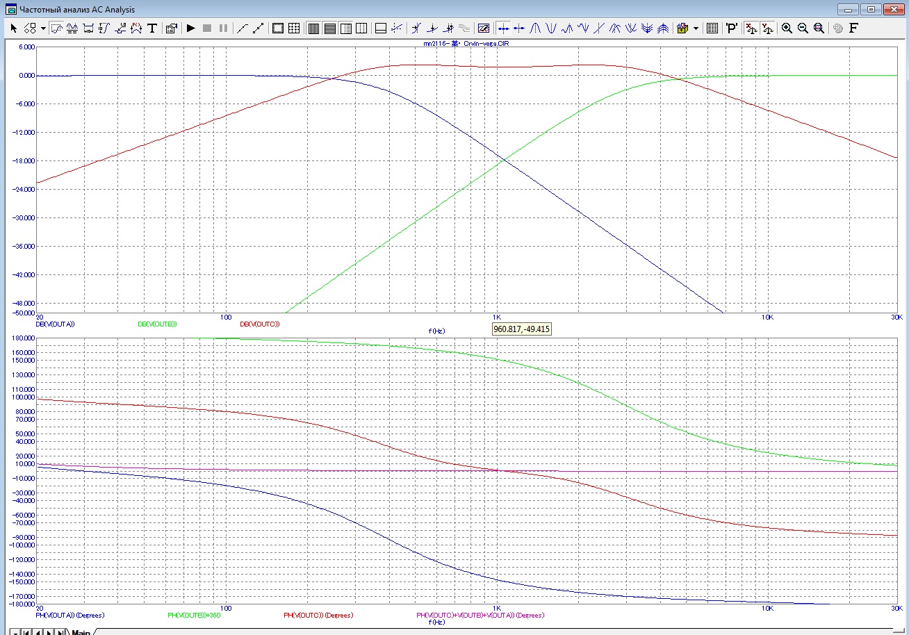Toggle the dotted grid icon
Image resolution: width=909 pixels, height=635 pixels.
click(294, 28)
